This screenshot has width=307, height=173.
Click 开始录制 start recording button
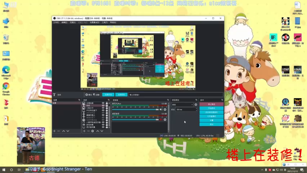tap(211, 108)
